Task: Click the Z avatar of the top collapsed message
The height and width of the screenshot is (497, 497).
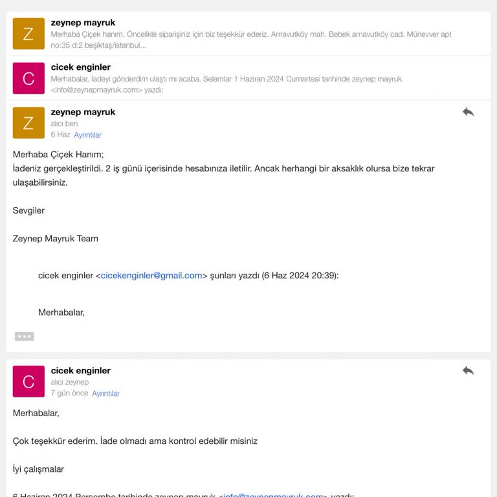Action: click(28, 34)
